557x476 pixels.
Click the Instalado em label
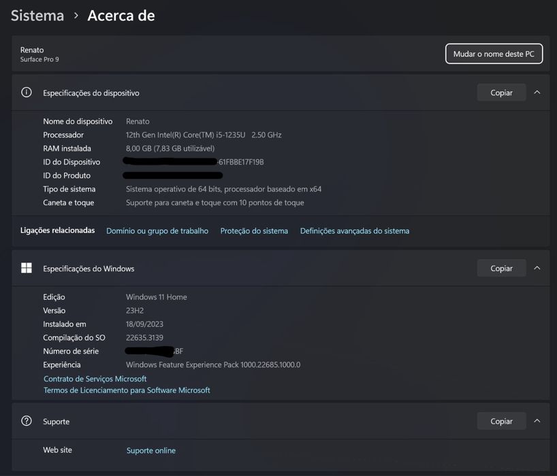[x=65, y=324]
